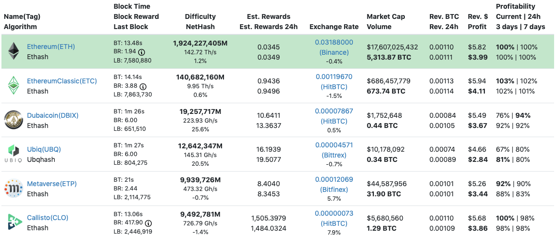Open the Bitfinex rate 0.00012069 link
The image size is (557, 237).
point(334,179)
